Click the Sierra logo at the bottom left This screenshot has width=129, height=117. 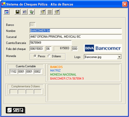[x=15, y=110]
